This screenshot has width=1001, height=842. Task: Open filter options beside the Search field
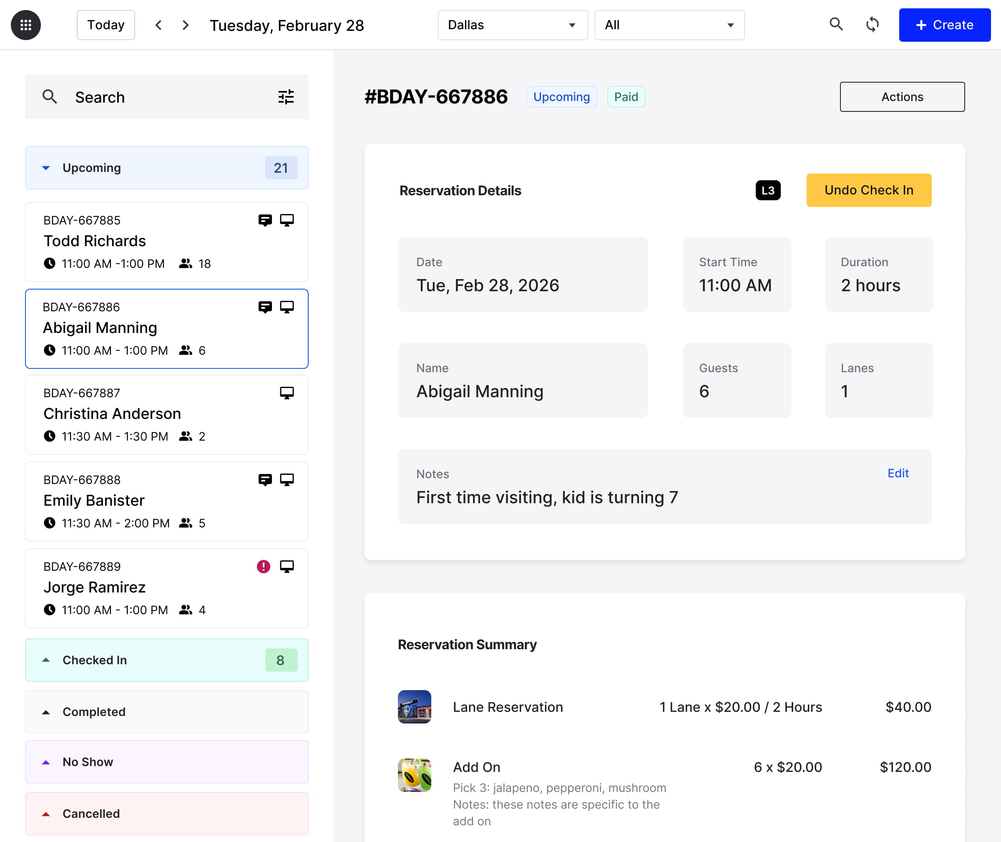[285, 97]
